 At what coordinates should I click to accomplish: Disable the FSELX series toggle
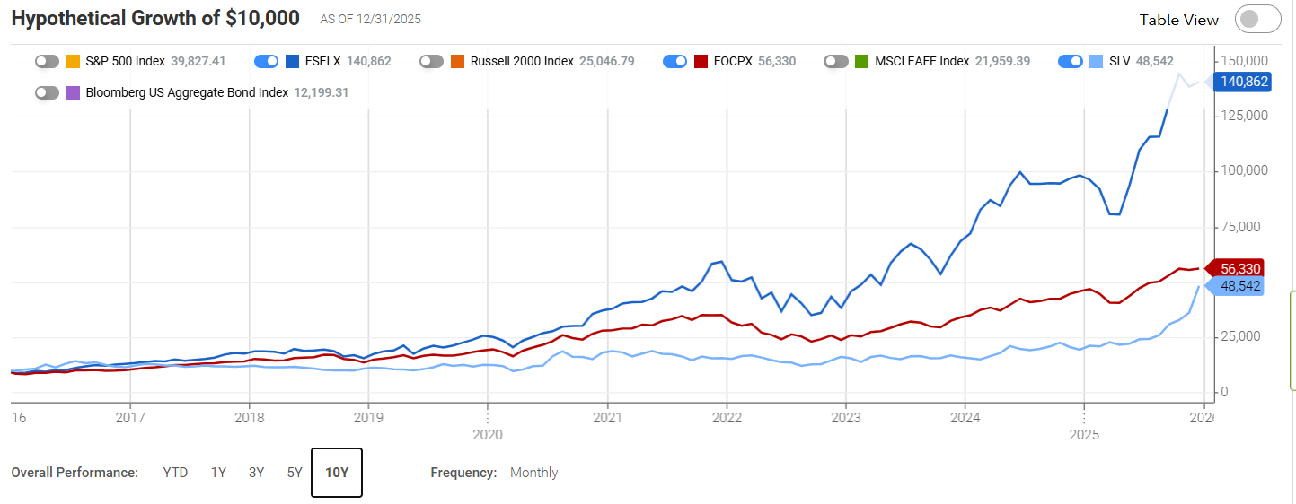[x=267, y=61]
